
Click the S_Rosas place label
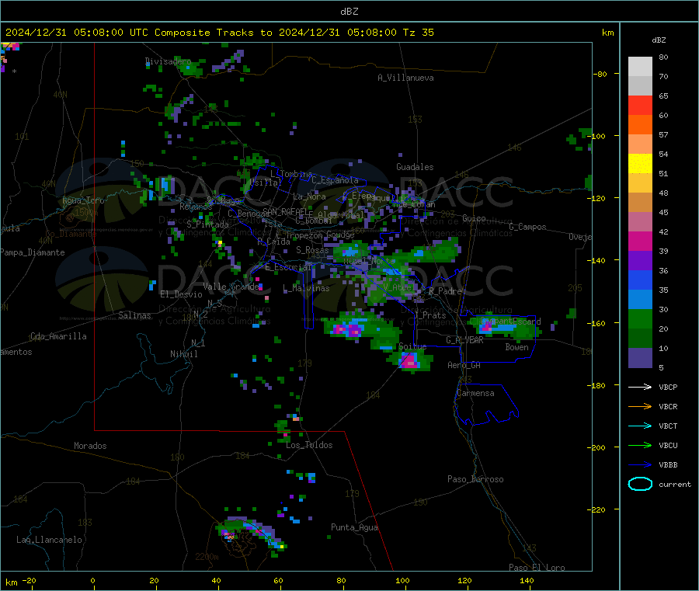tap(312, 250)
